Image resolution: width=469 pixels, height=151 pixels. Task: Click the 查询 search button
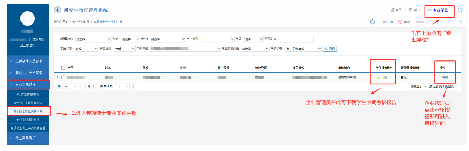tap(330, 49)
